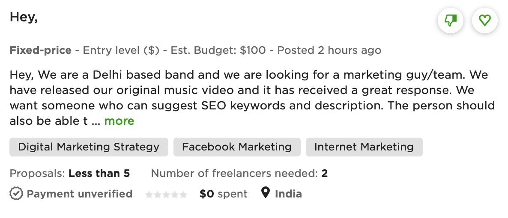Click the 'Posted 2 hours ago' text
This screenshot has height=218, width=508.
(329, 50)
